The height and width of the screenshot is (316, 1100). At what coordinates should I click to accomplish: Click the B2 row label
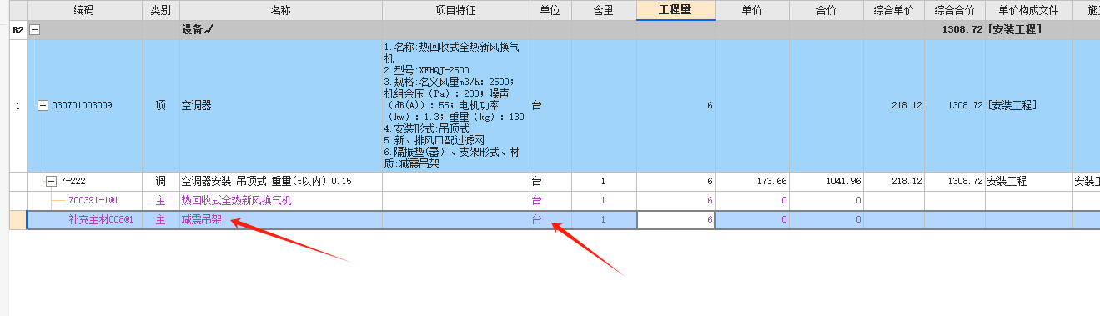tap(18, 30)
